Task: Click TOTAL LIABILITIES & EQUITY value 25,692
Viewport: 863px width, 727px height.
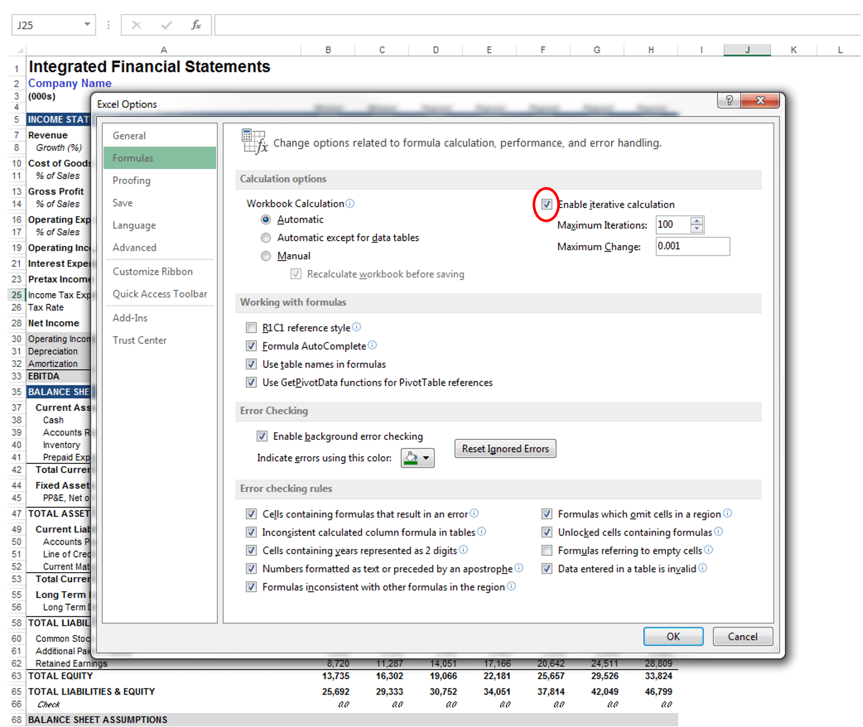Action: click(335, 692)
